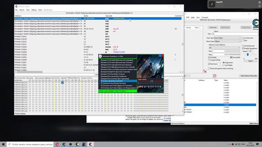Viewport: 262px width, 147px height.
Task: Click the trainer's blue minimize square
Action: point(160,56)
